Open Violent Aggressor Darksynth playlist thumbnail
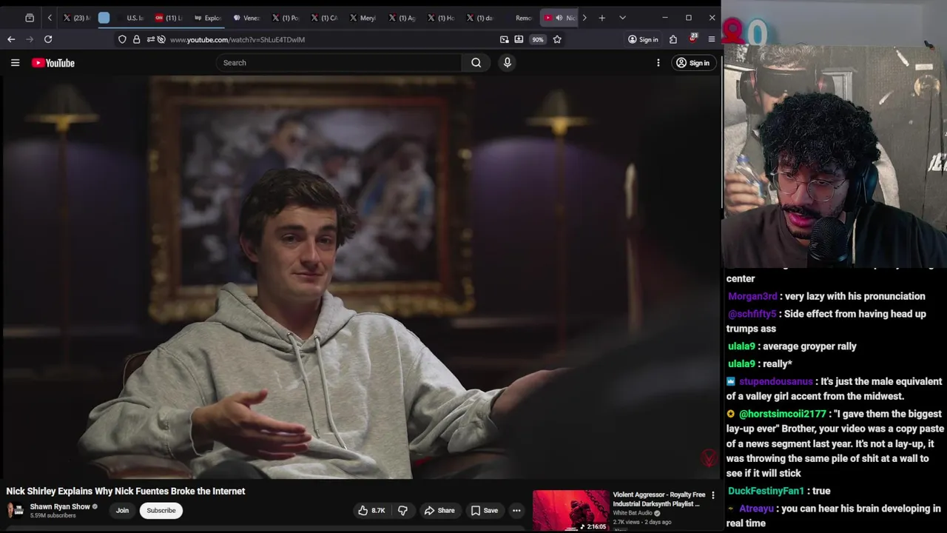This screenshot has height=533, width=947. 571,511
